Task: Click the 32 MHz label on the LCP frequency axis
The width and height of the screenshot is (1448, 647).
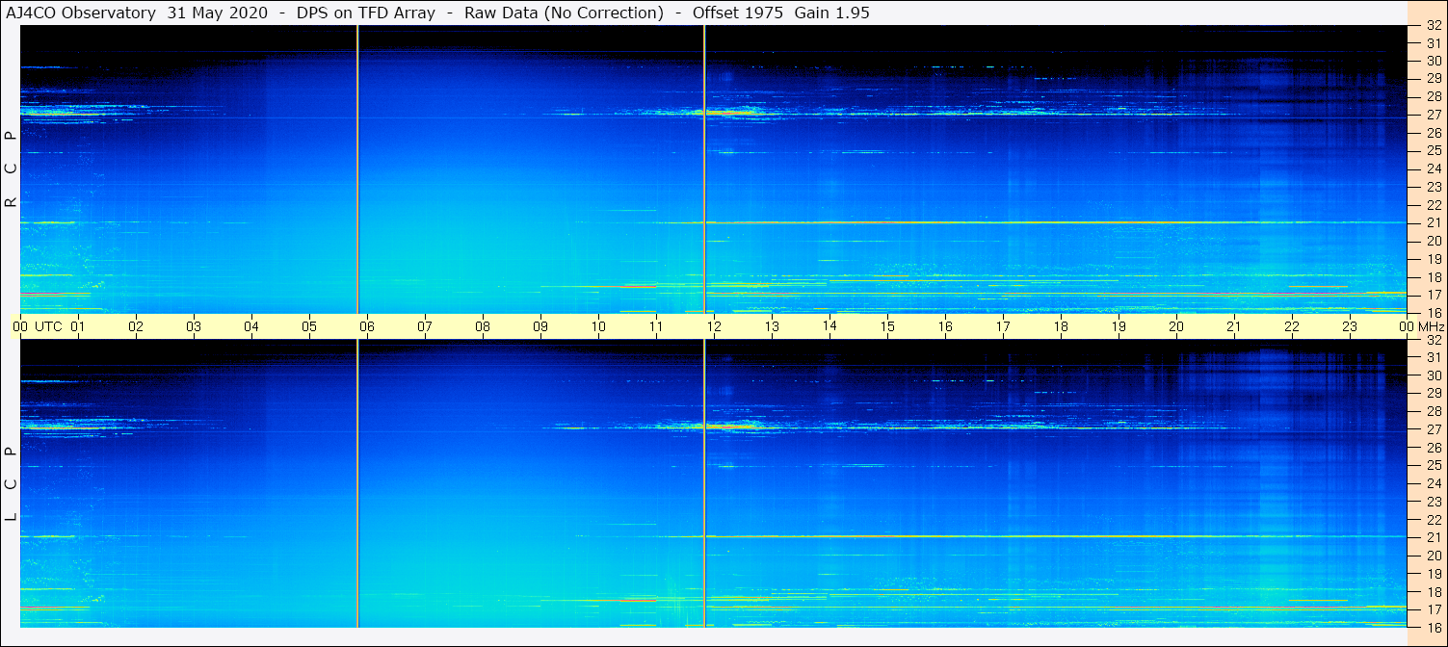Action: [x=1434, y=340]
